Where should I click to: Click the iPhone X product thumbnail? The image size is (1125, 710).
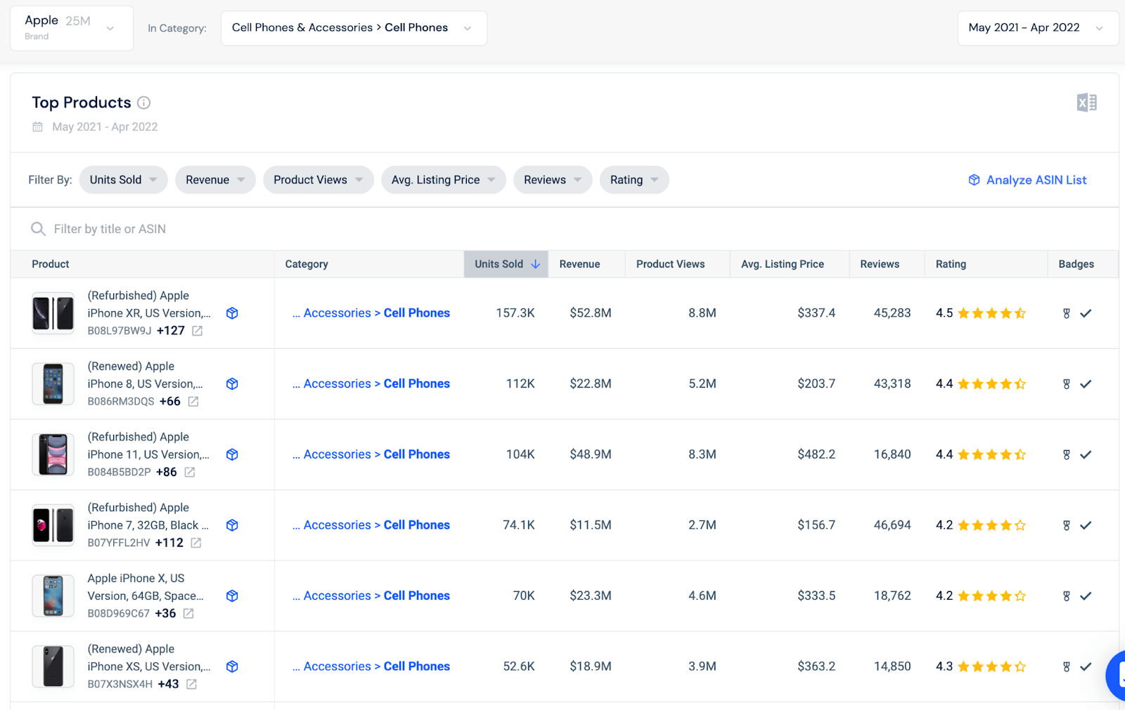click(x=53, y=596)
